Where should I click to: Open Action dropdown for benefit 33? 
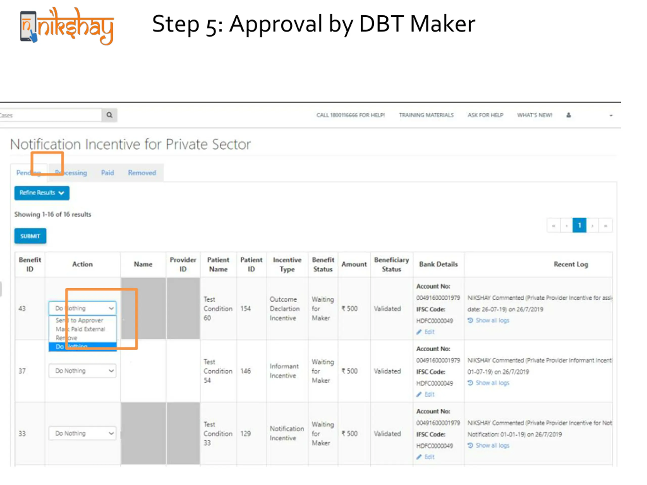point(82,433)
